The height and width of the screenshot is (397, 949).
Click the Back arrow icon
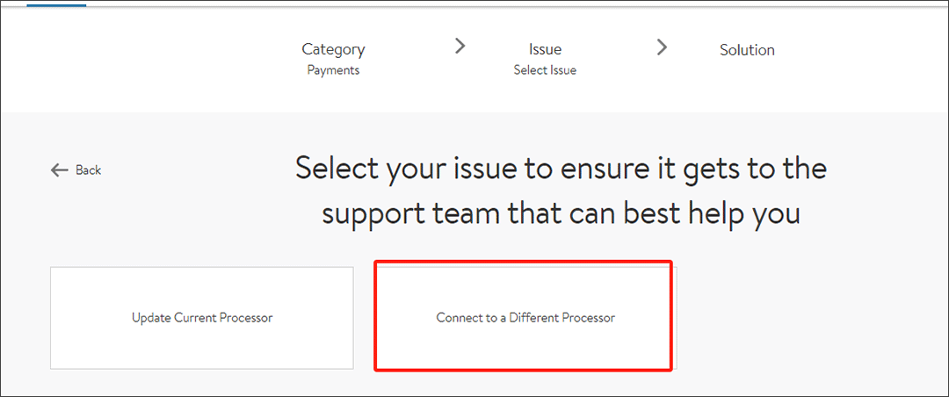click(60, 170)
